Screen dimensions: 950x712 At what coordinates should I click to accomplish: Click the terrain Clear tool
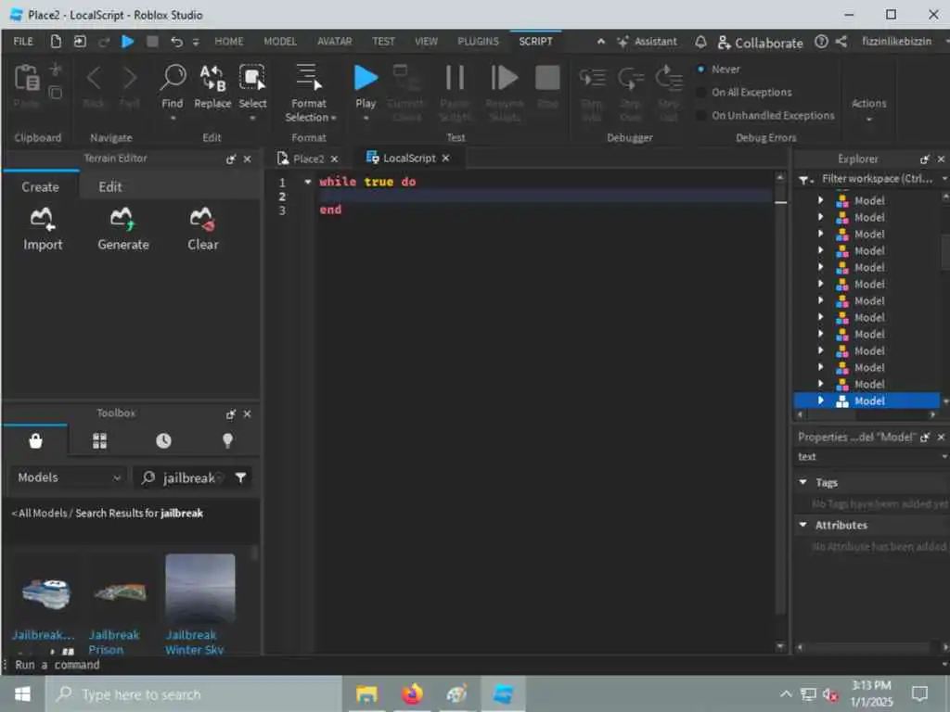[202, 230]
